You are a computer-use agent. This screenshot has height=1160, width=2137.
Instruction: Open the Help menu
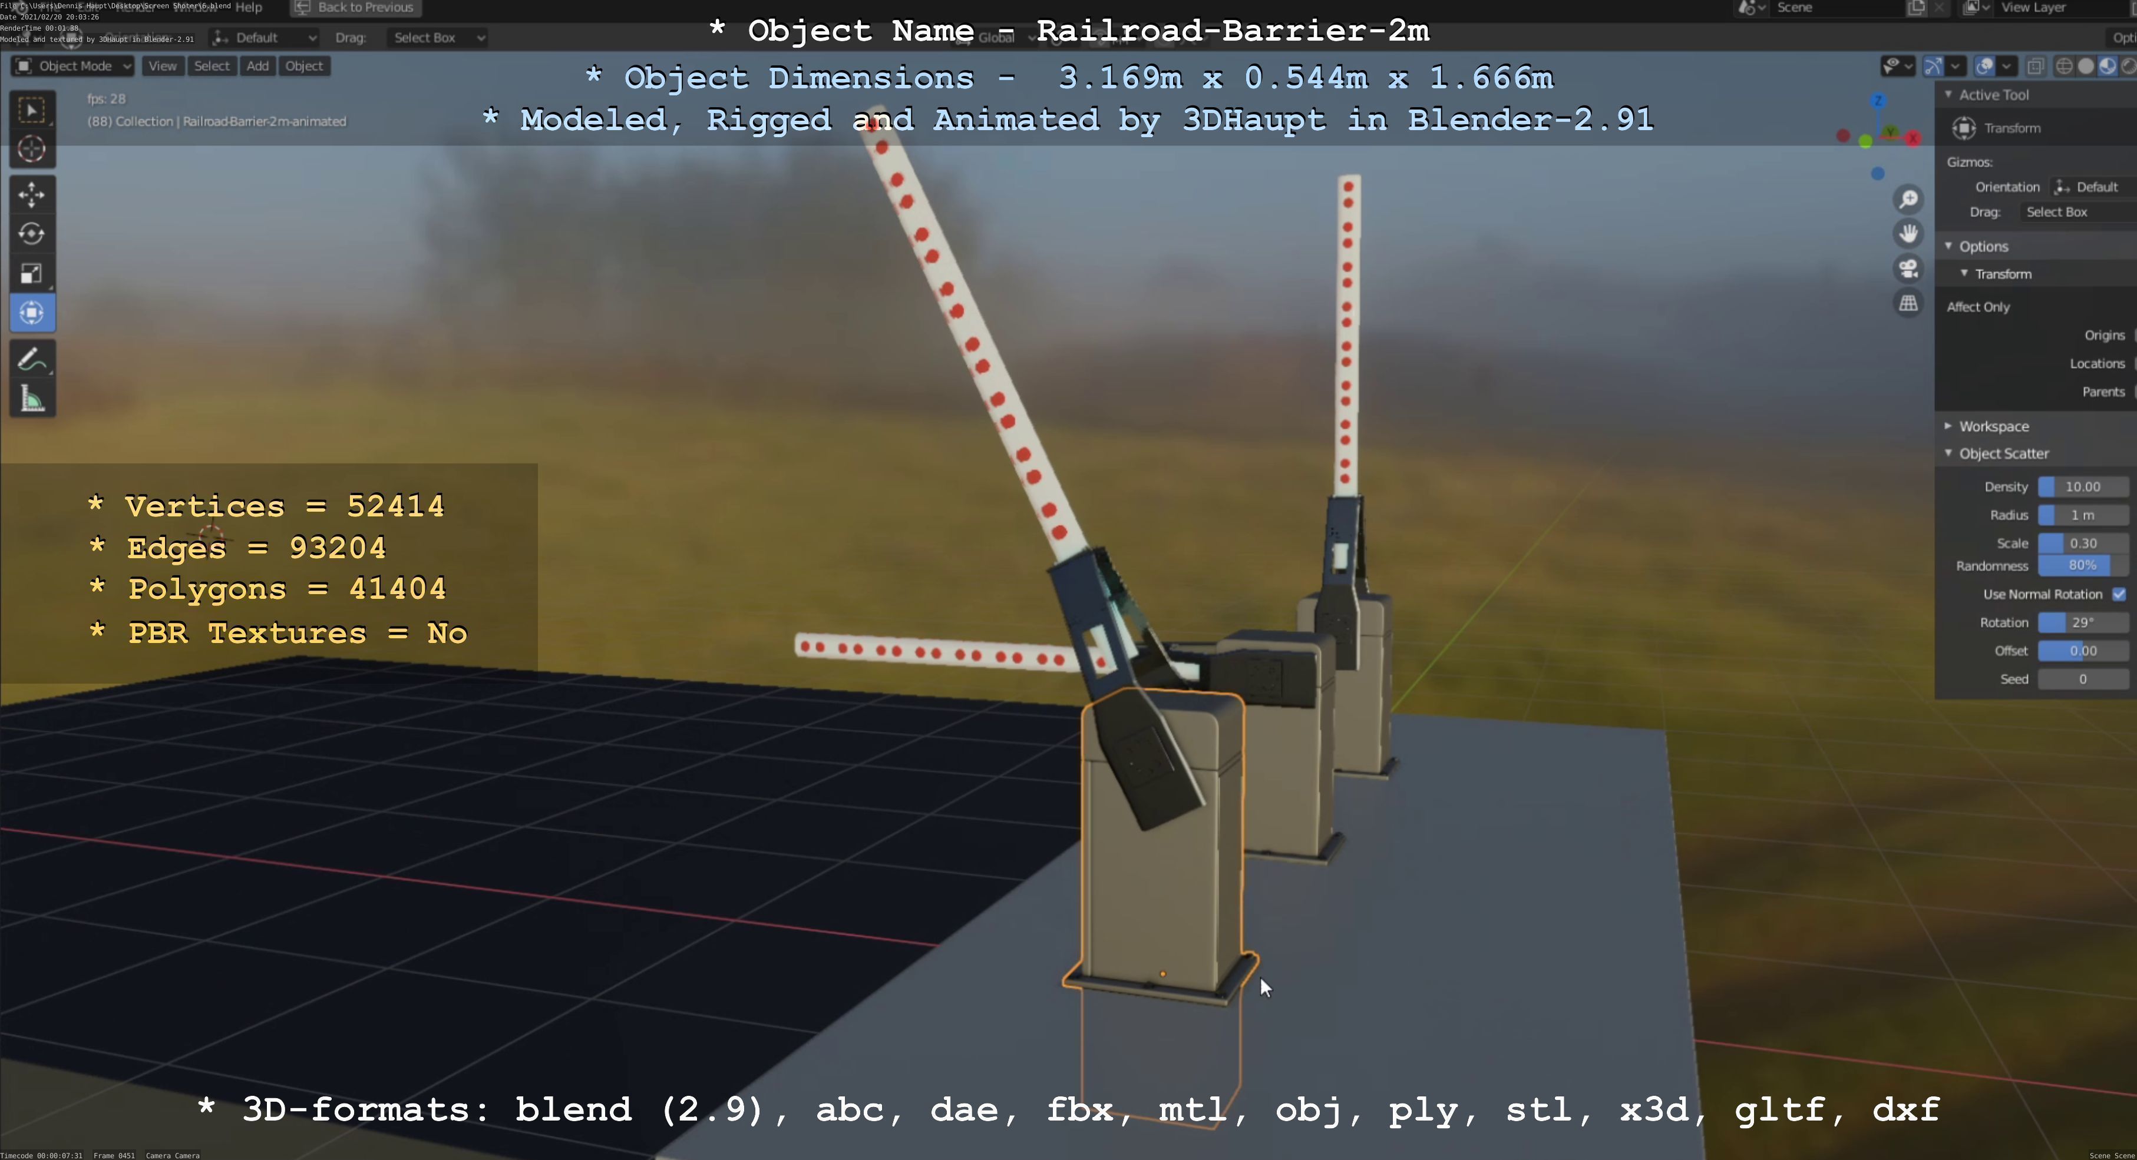point(249,8)
